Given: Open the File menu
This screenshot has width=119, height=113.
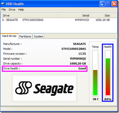Looking at the screenshot, I should (4, 10).
